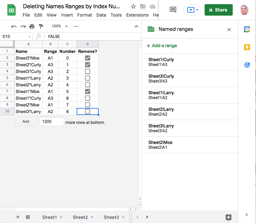Open the View menu
Viewport: 256px width, 223px height.
[51, 15]
